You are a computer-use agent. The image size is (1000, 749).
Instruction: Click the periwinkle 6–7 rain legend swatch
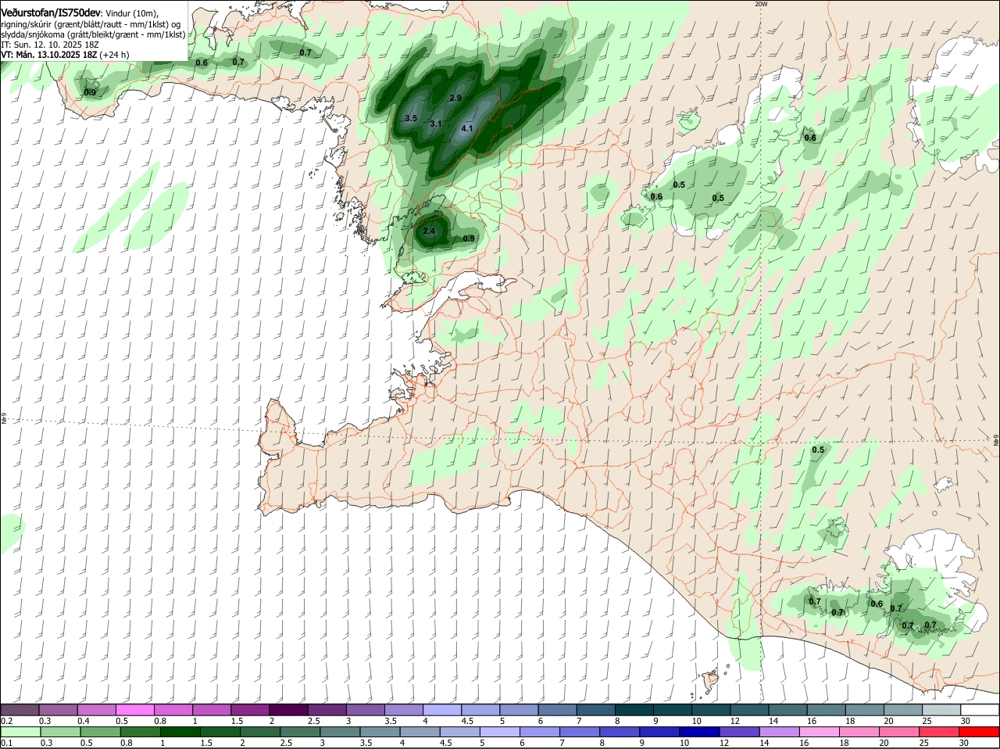click(x=539, y=732)
